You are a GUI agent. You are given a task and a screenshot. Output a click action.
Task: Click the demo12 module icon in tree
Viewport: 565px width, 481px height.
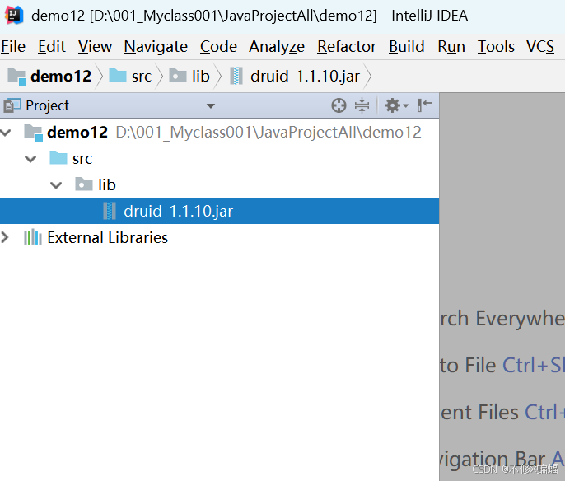pos(34,133)
